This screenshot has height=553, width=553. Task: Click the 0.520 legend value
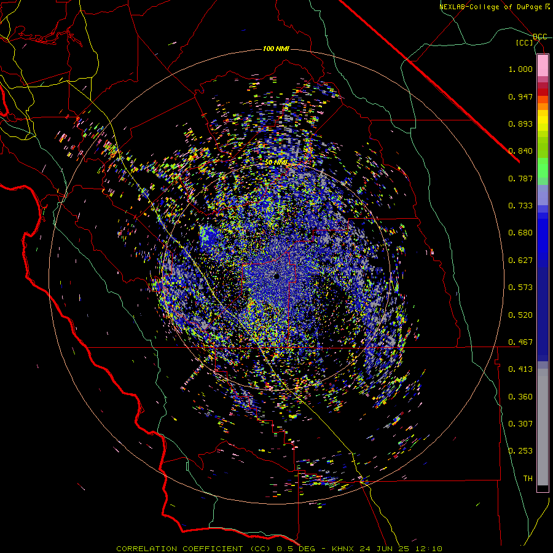[x=520, y=315]
